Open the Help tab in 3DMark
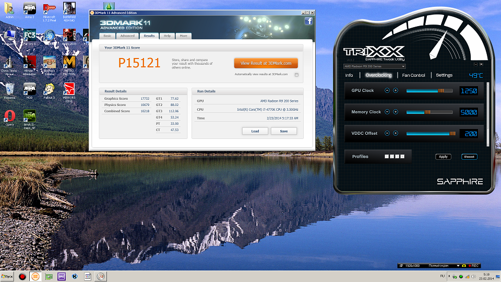Screen dimensions: 501x282 point(167,36)
